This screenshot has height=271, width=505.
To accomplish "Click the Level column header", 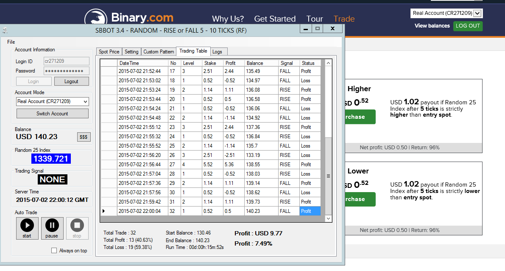I will 191,63.
